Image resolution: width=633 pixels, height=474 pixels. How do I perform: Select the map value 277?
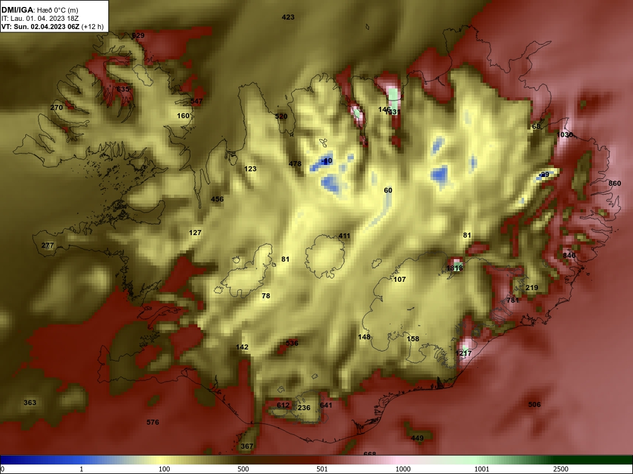pyautogui.click(x=47, y=245)
